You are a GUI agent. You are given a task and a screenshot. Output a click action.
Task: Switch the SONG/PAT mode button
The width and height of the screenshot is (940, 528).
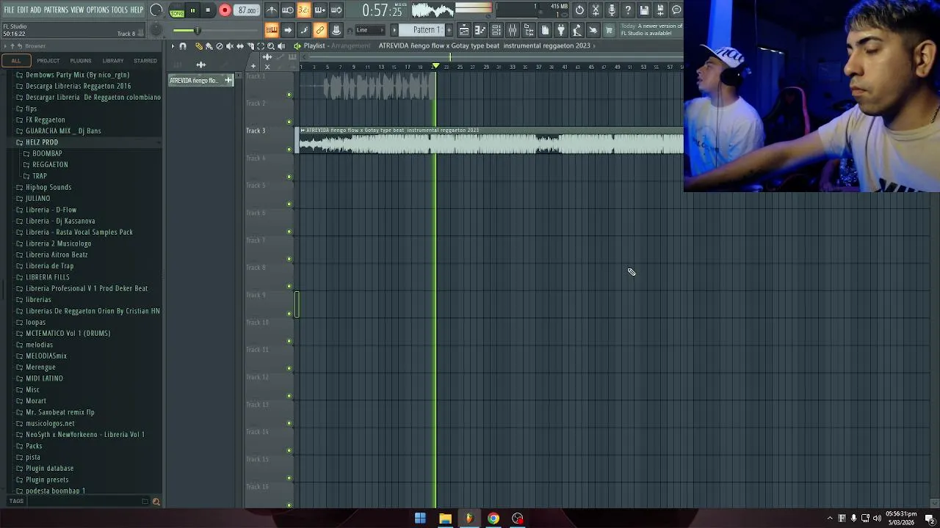[x=177, y=10]
